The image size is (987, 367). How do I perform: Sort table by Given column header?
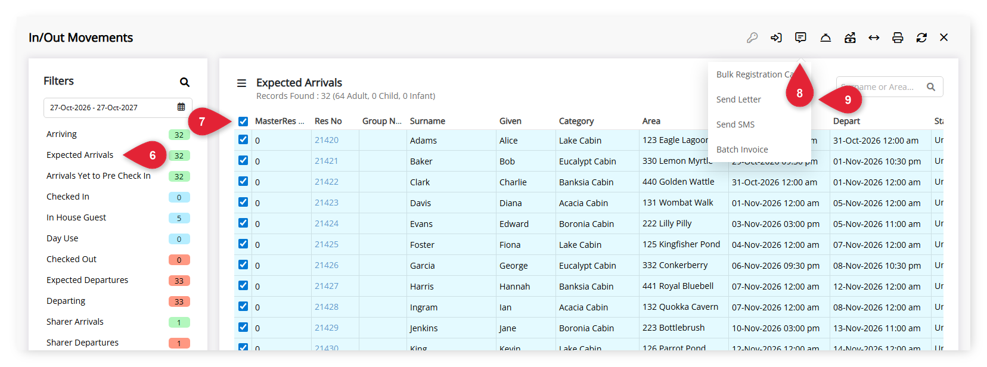pos(510,121)
